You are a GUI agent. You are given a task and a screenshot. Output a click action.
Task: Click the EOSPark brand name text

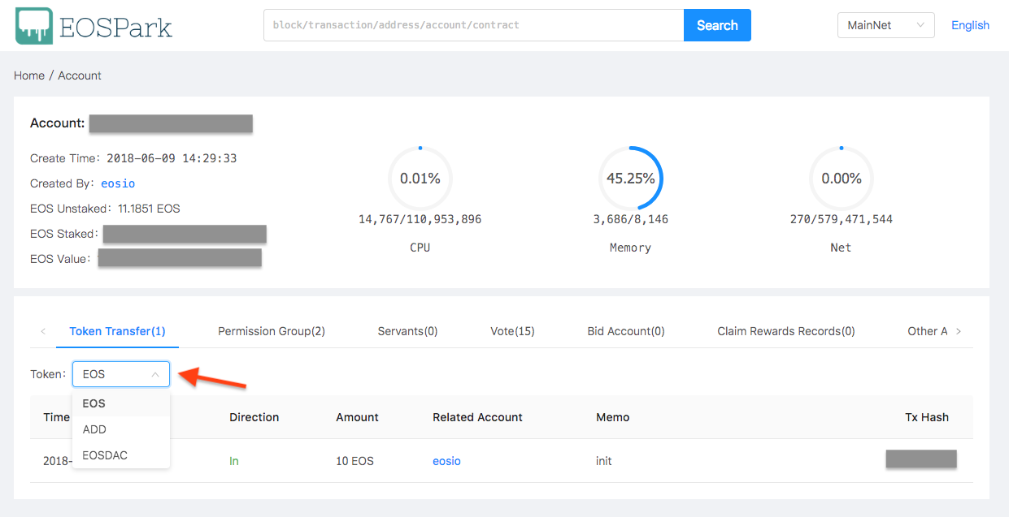click(116, 27)
